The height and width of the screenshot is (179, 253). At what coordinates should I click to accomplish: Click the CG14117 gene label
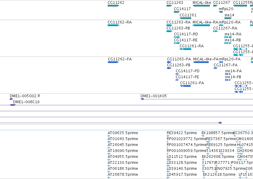pos(182,9)
